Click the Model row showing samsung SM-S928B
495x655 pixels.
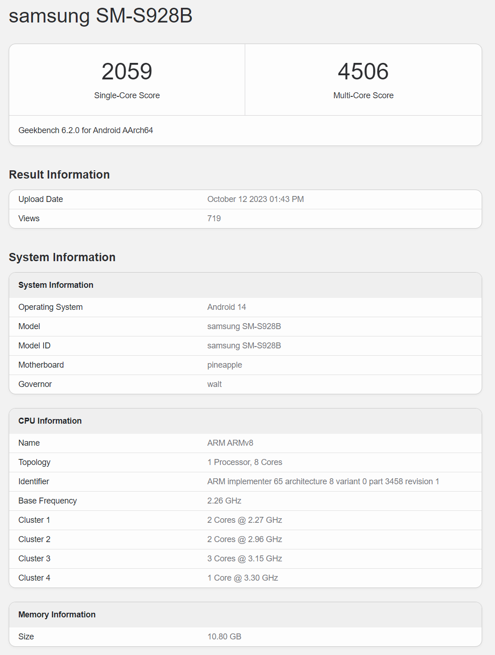[x=244, y=326]
